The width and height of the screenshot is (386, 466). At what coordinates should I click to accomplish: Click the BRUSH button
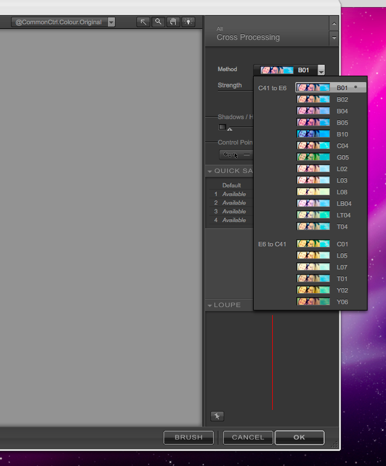click(188, 438)
